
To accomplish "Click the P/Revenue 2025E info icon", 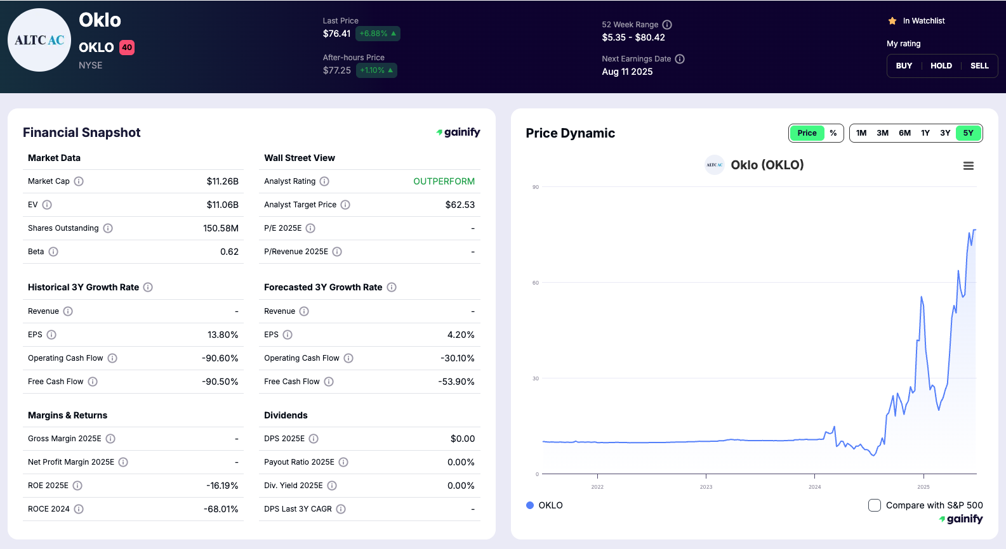I will [x=337, y=252].
